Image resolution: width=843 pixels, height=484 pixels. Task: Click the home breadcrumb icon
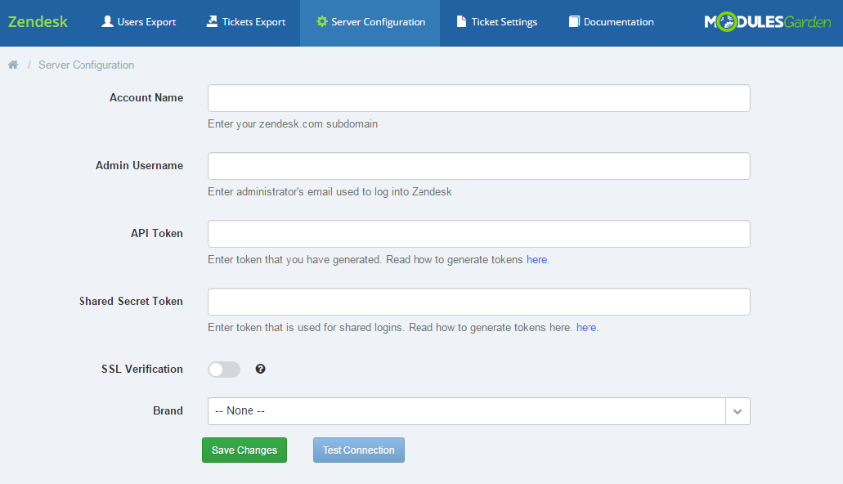click(13, 65)
